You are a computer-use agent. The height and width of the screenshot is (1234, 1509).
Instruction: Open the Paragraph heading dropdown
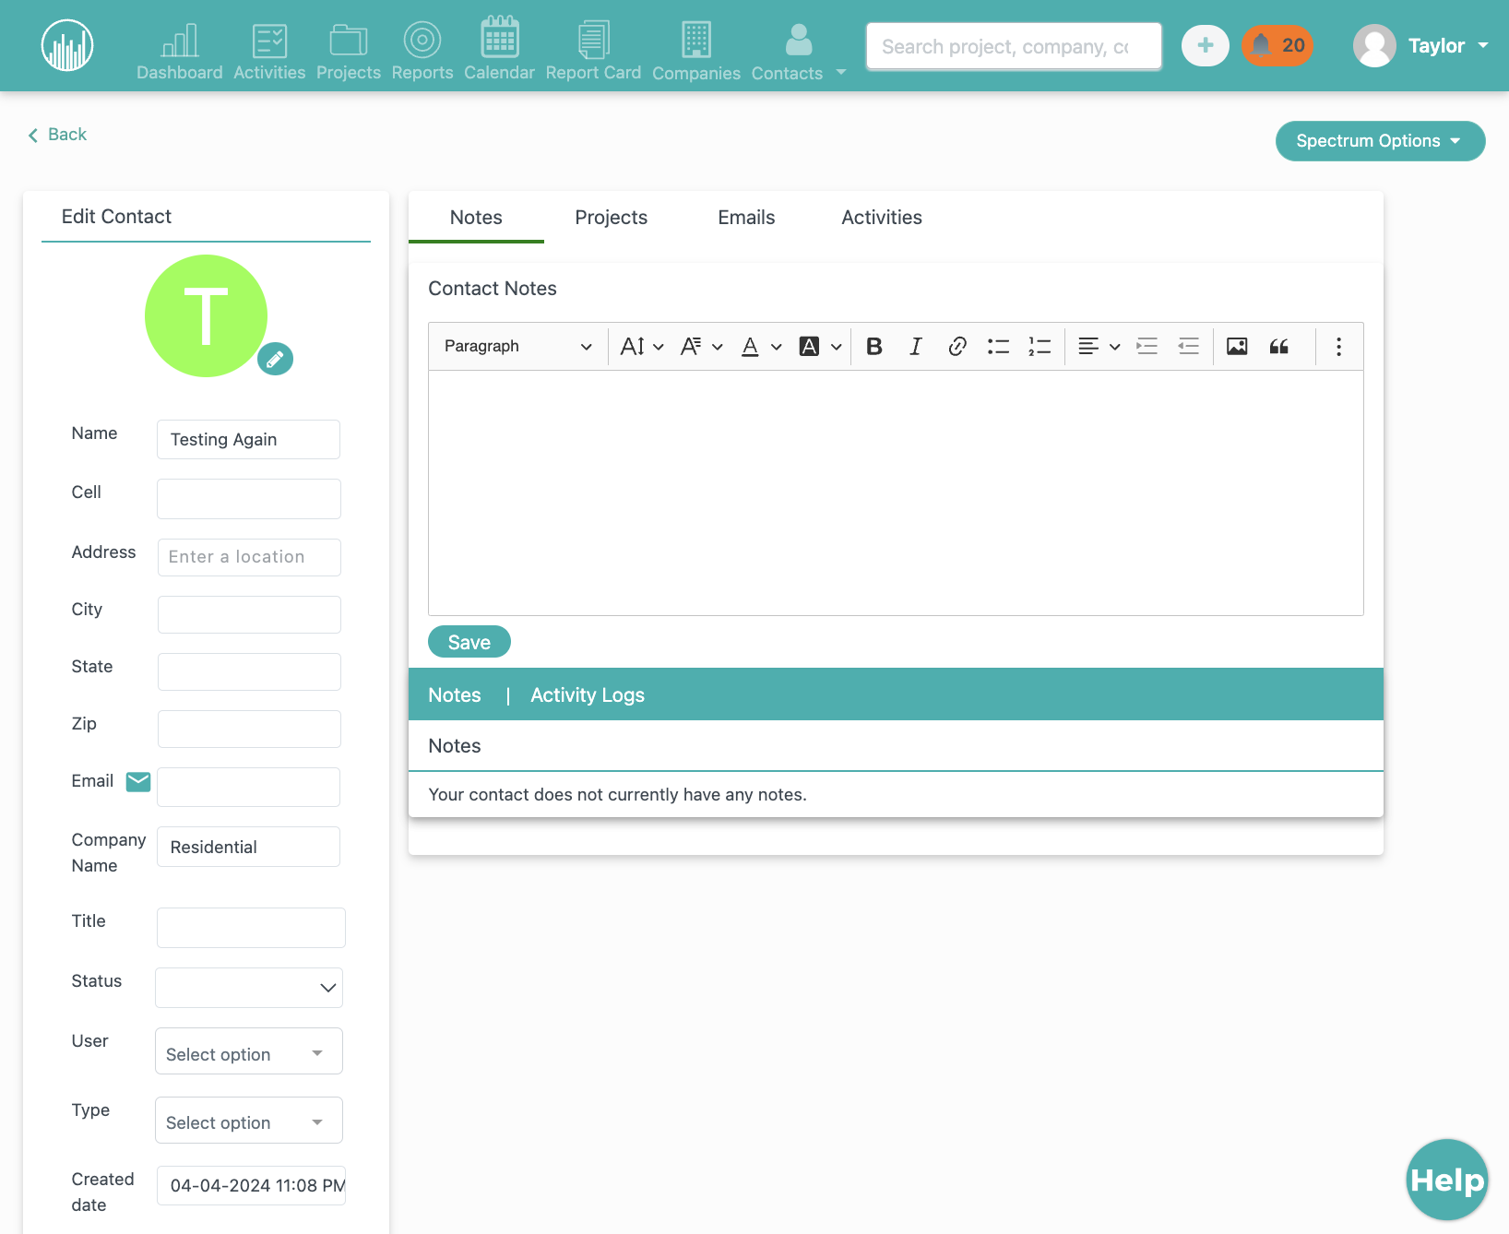tap(517, 346)
